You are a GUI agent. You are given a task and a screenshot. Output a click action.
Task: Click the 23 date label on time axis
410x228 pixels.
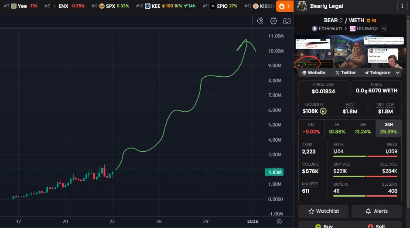click(112, 221)
